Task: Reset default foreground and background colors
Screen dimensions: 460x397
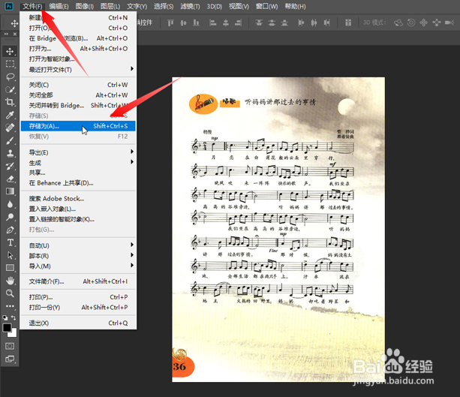Action: coord(5,317)
